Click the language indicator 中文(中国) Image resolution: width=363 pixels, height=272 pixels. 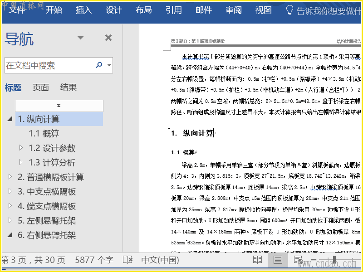(160, 260)
